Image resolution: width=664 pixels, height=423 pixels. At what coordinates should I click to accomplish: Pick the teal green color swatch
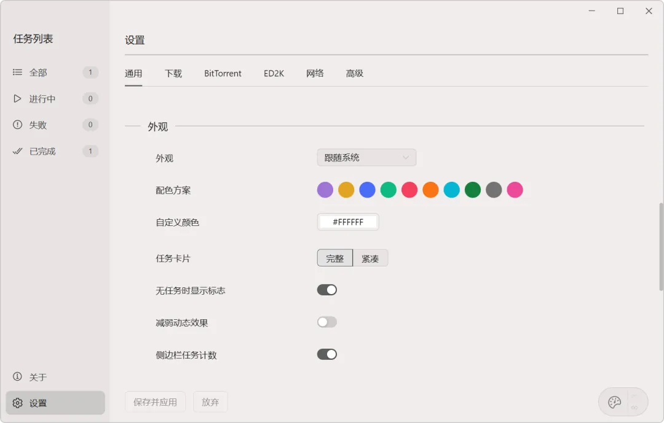tap(389, 190)
